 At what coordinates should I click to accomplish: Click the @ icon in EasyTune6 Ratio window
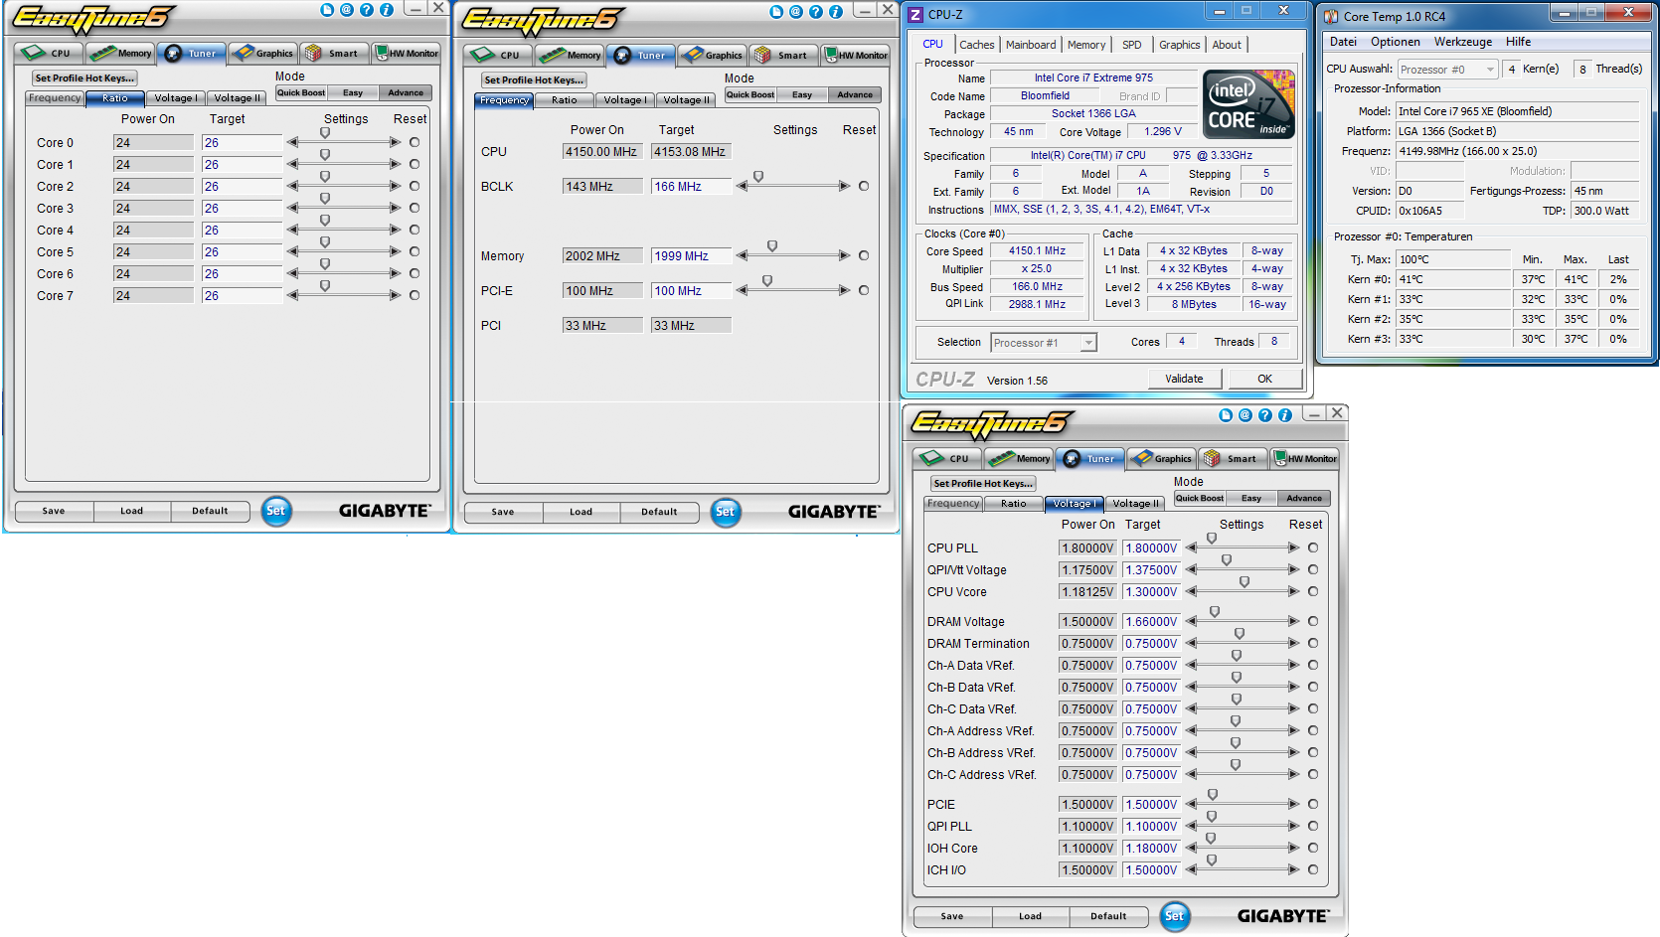click(x=347, y=10)
